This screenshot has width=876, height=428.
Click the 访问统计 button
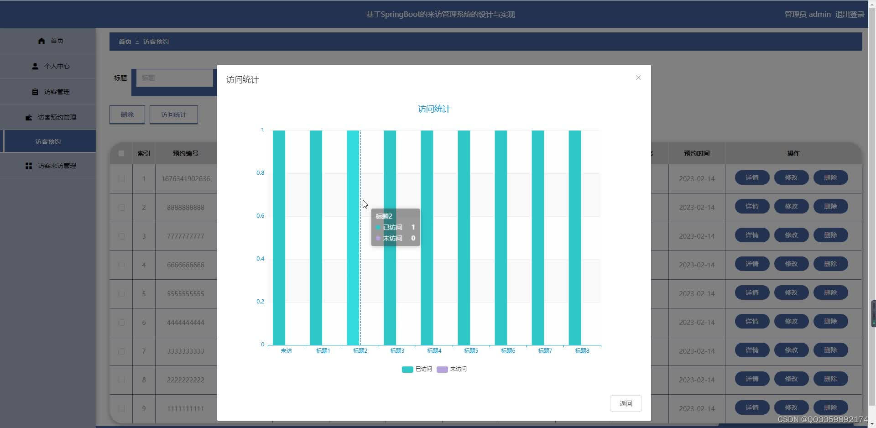(x=174, y=115)
